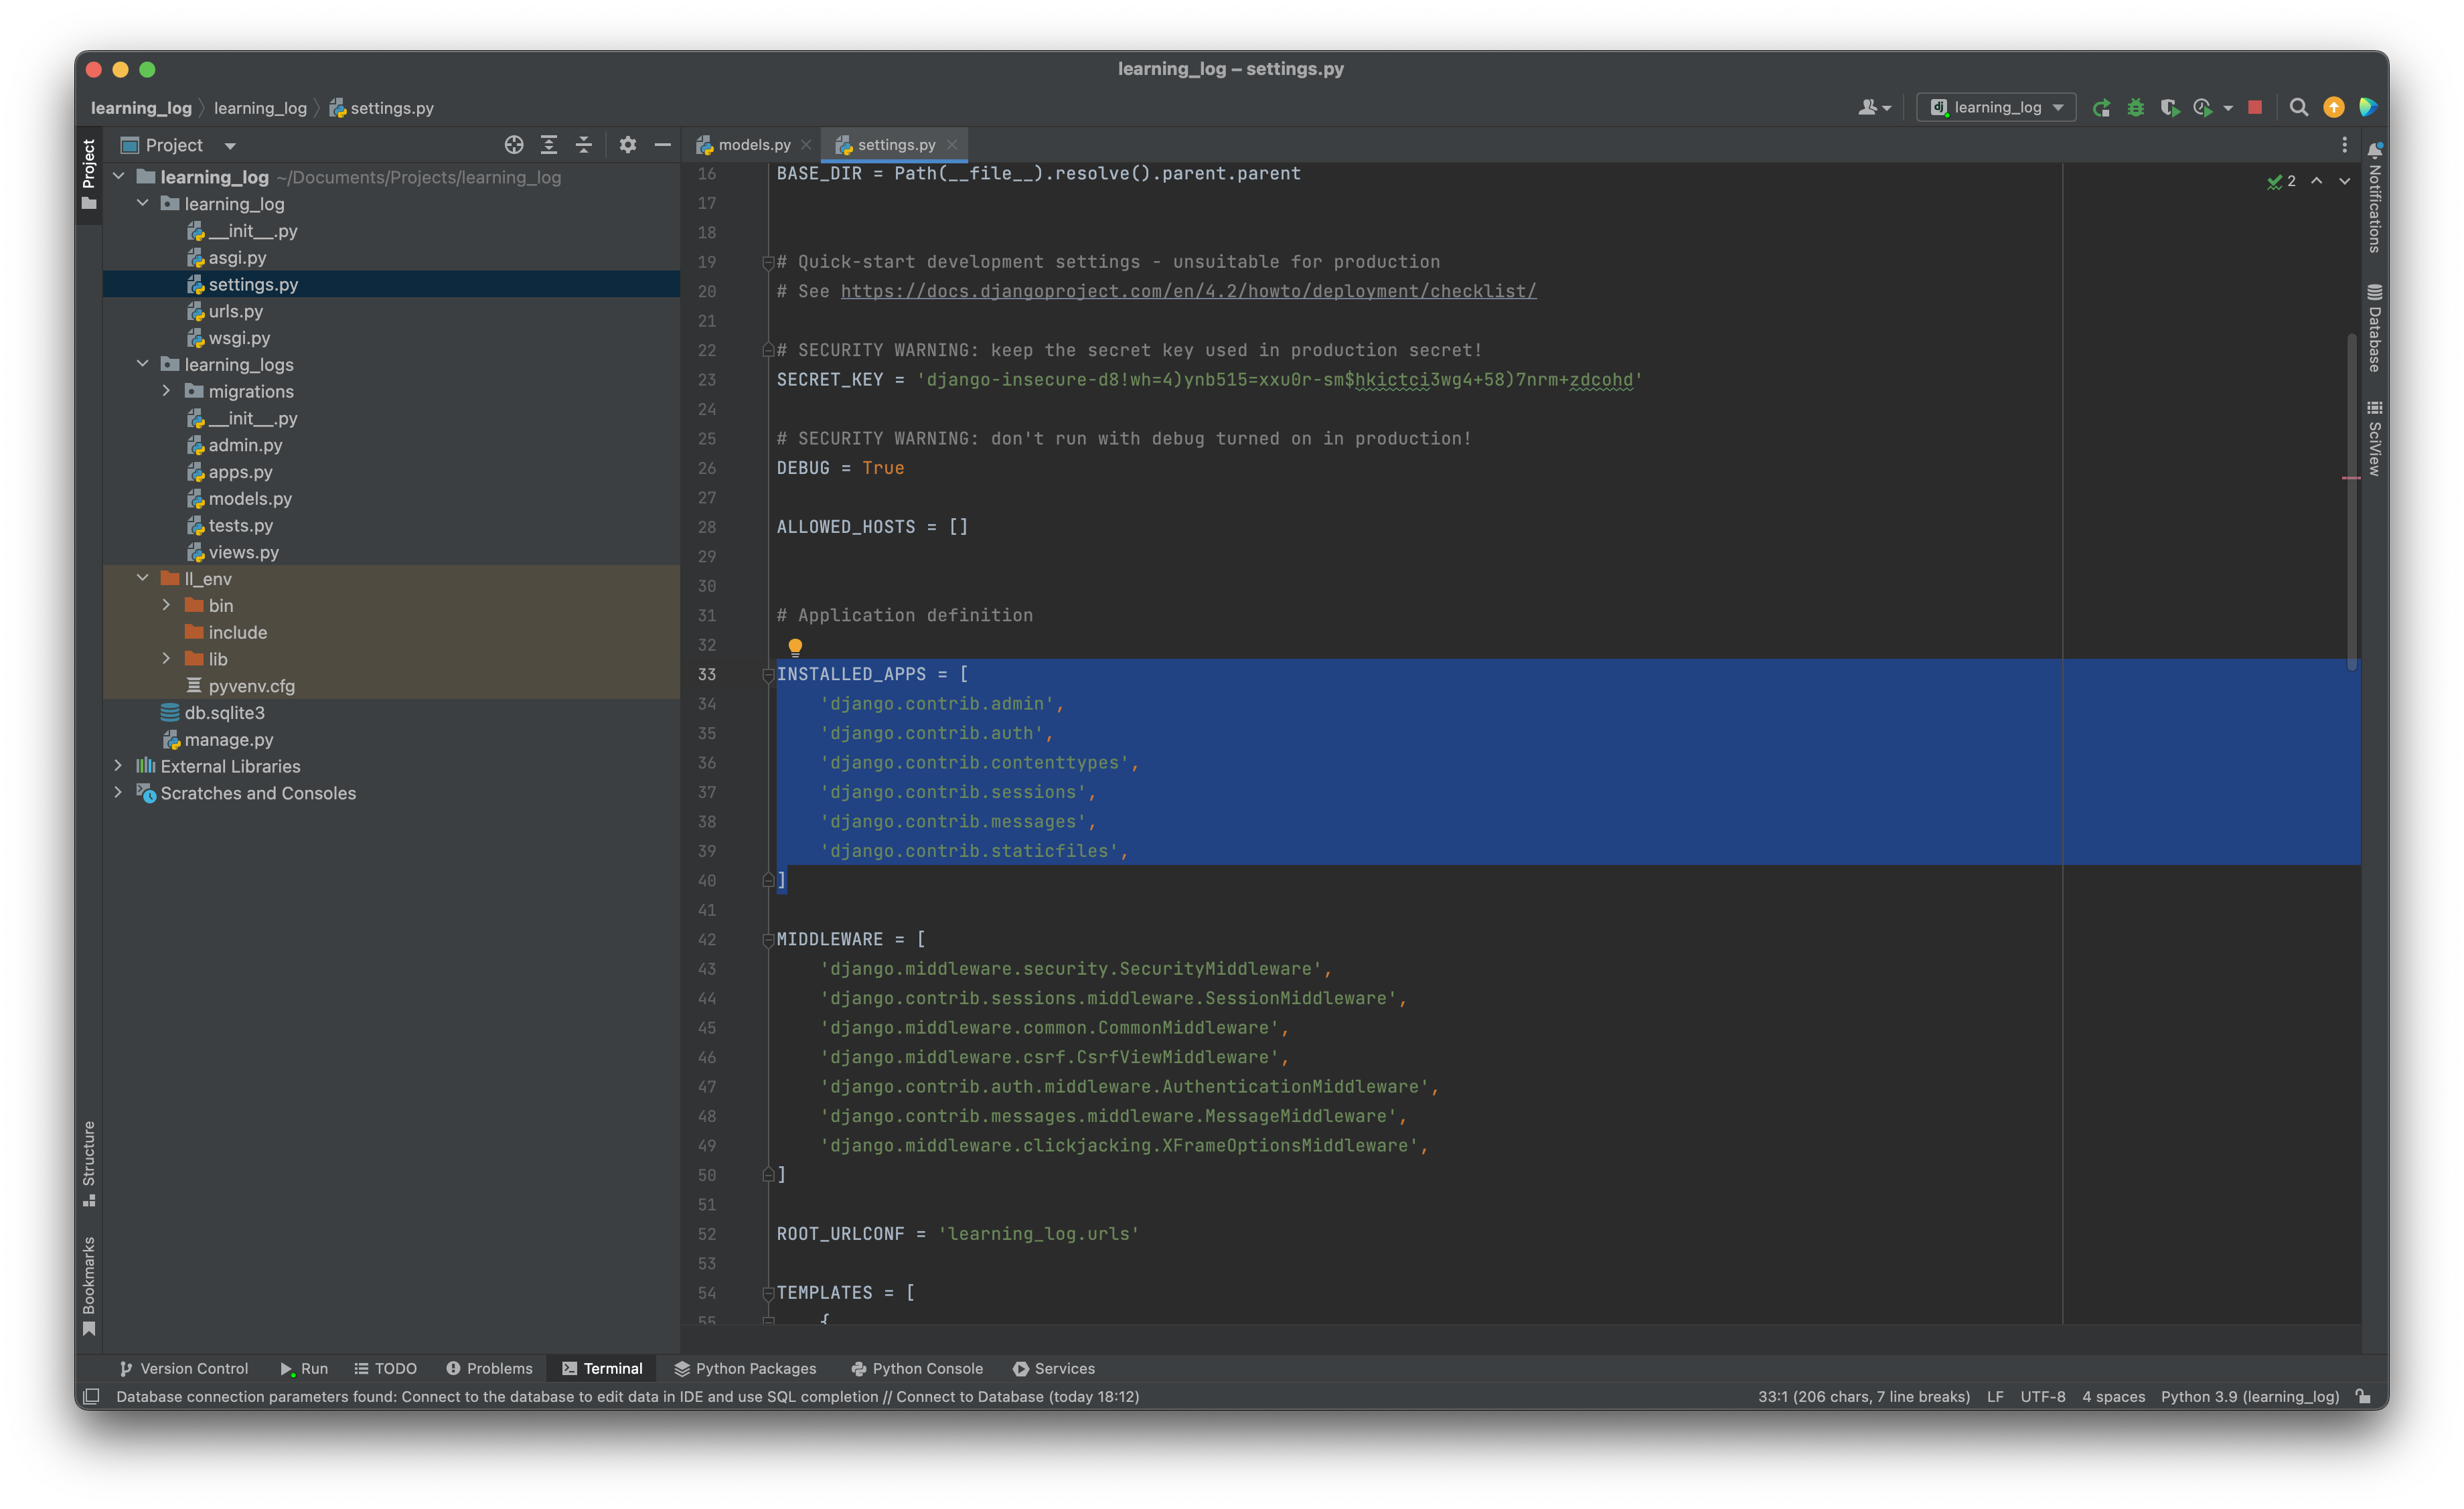
Task: Collapse the learning_logs app folder
Action: (x=143, y=364)
